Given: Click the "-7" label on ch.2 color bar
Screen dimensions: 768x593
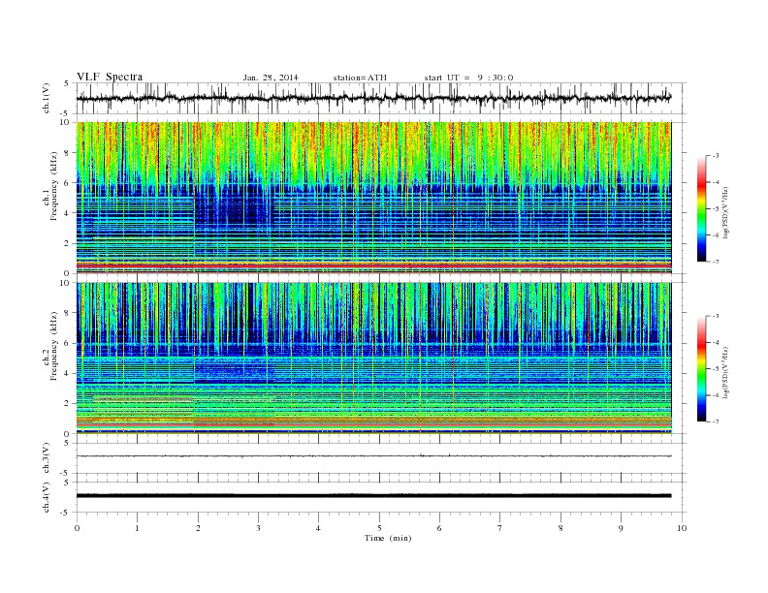Looking at the screenshot, I should tap(716, 421).
